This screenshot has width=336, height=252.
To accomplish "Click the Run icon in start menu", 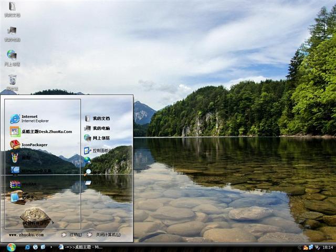I will tap(88, 183).
